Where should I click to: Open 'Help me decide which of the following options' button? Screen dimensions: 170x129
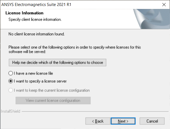tap(57, 62)
